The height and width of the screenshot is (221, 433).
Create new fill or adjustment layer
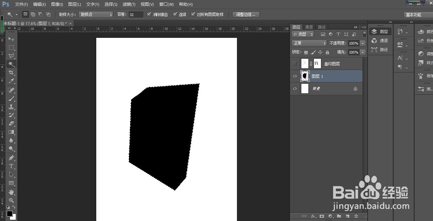(330, 216)
